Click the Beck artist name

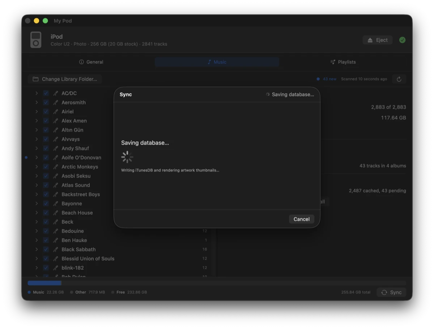(67, 222)
